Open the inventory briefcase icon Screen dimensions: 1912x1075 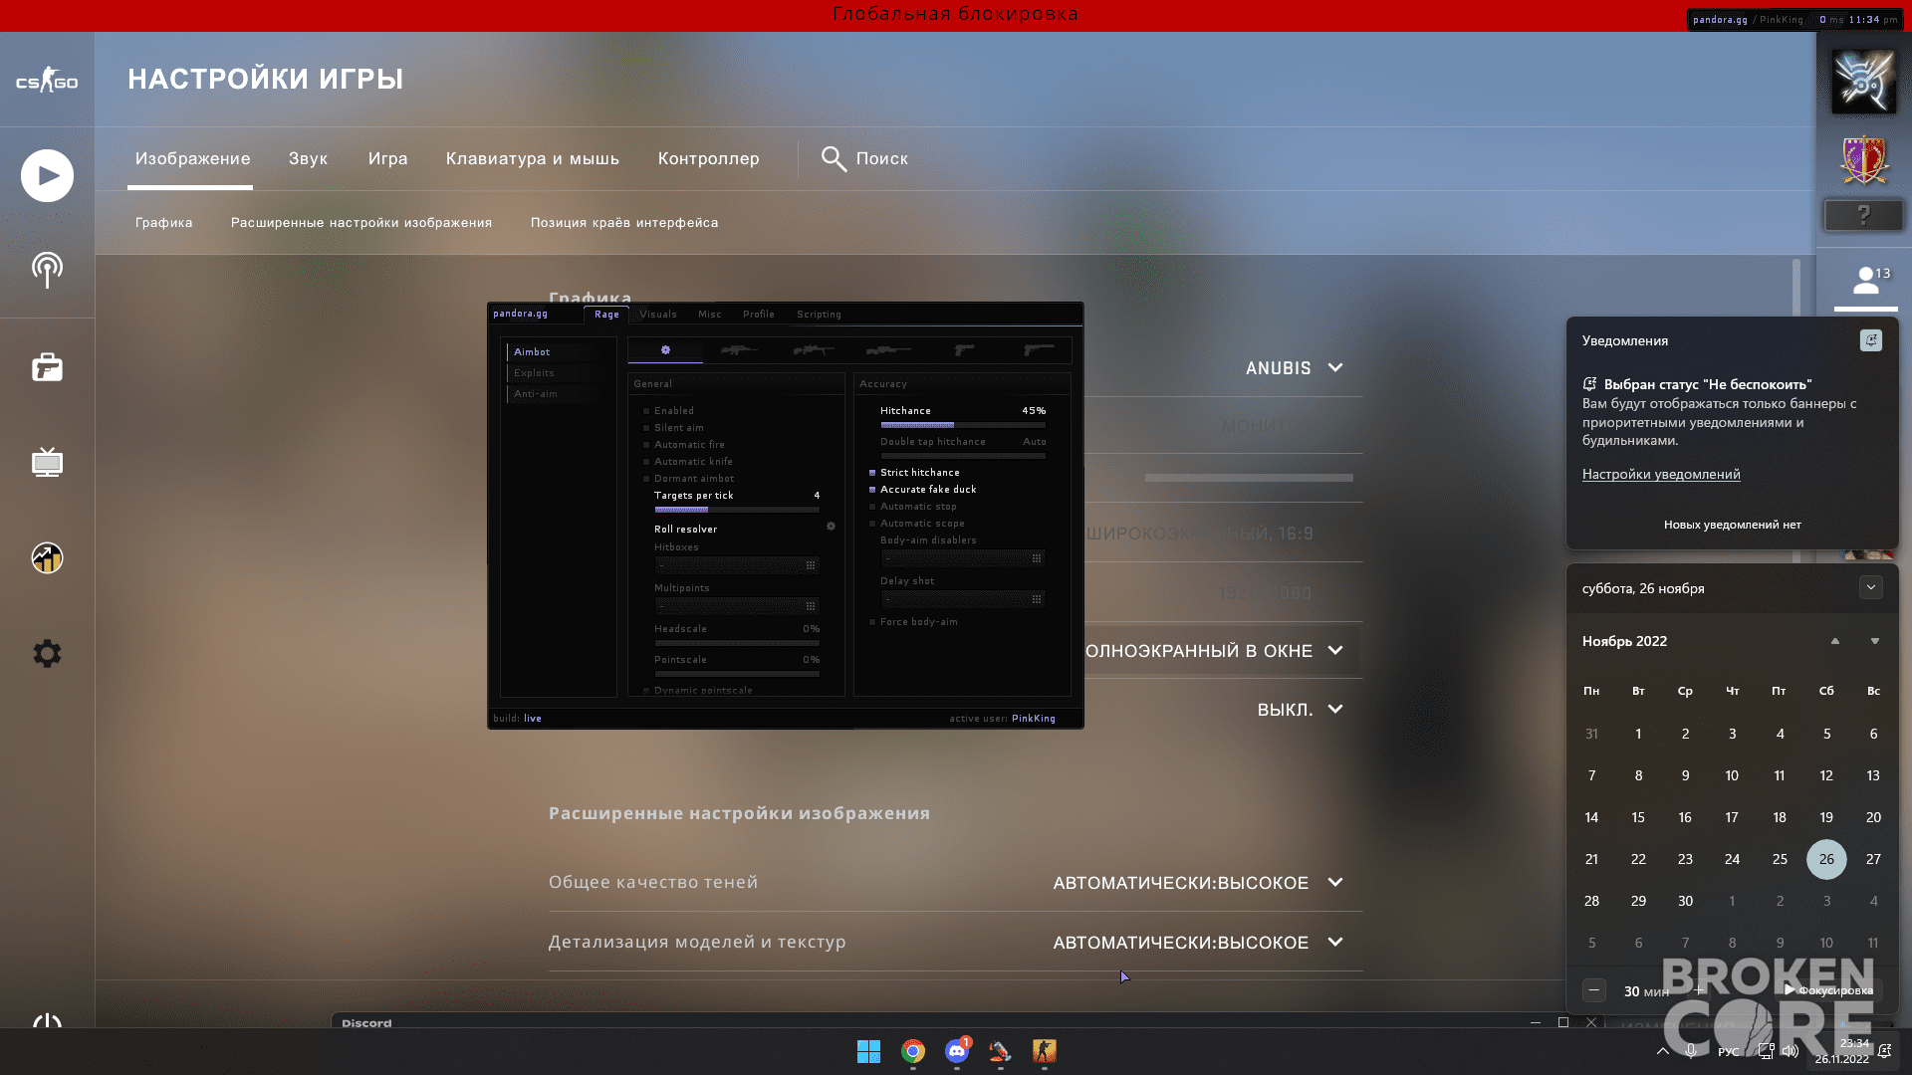click(x=47, y=367)
